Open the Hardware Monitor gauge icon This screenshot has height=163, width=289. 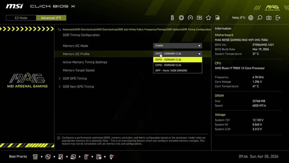point(190,17)
